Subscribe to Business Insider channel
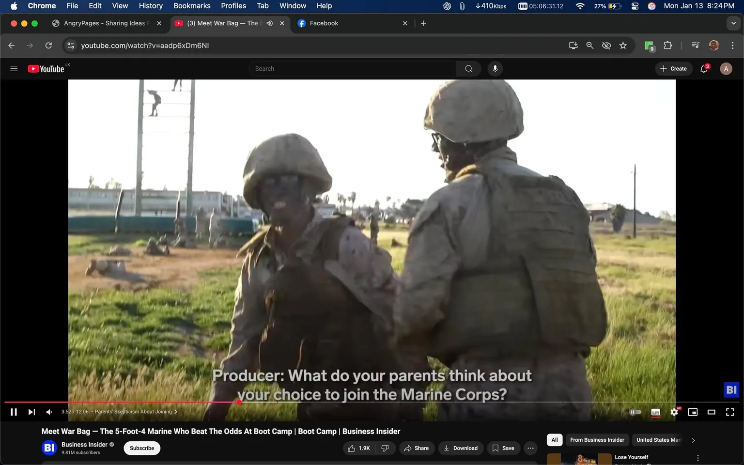This screenshot has height=465, width=744. click(141, 448)
